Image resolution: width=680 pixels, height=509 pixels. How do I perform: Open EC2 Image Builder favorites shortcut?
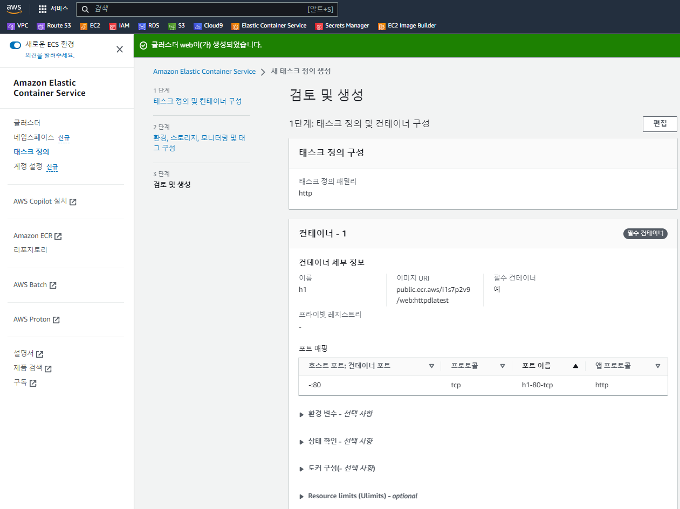coord(407,26)
